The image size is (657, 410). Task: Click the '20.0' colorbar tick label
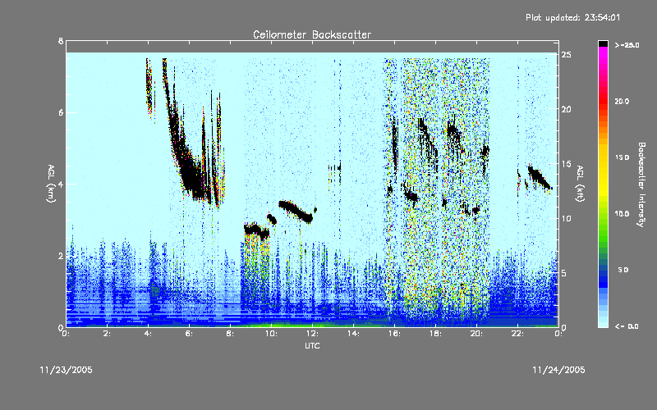click(622, 101)
